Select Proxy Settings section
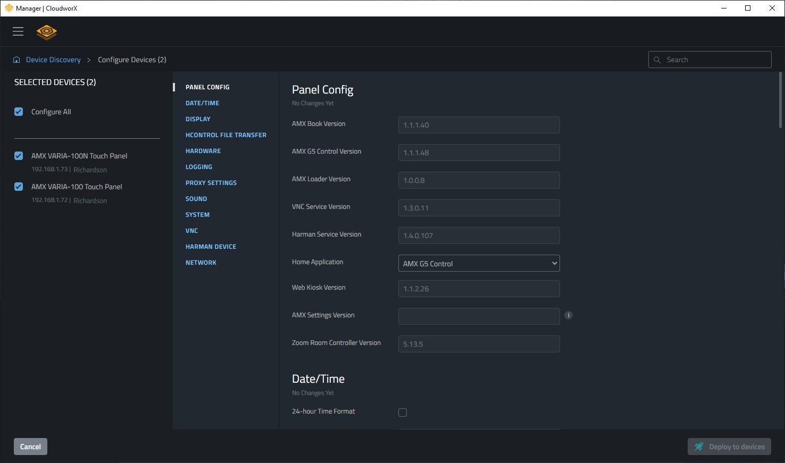 point(211,183)
